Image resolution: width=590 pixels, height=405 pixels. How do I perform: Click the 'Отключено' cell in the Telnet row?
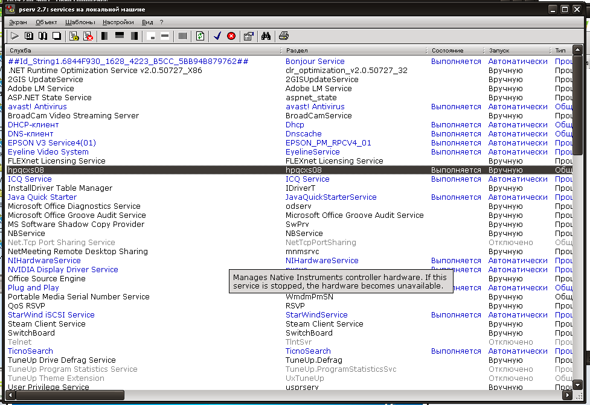pos(511,342)
